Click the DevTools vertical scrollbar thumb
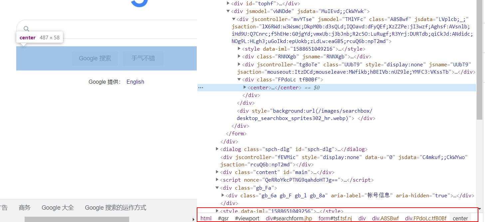The width and height of the screenshot is (485, 222). (x=479, y=60)
